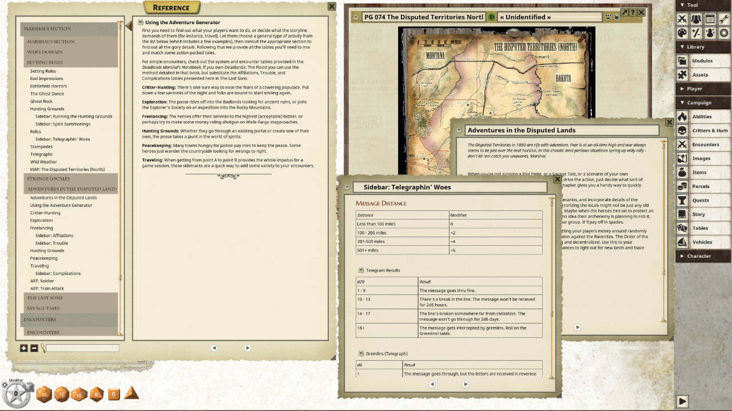732x411 pixels.
Task: Select the Setting Rules section header
Action: pyautogui.click(x=45, y=62)
